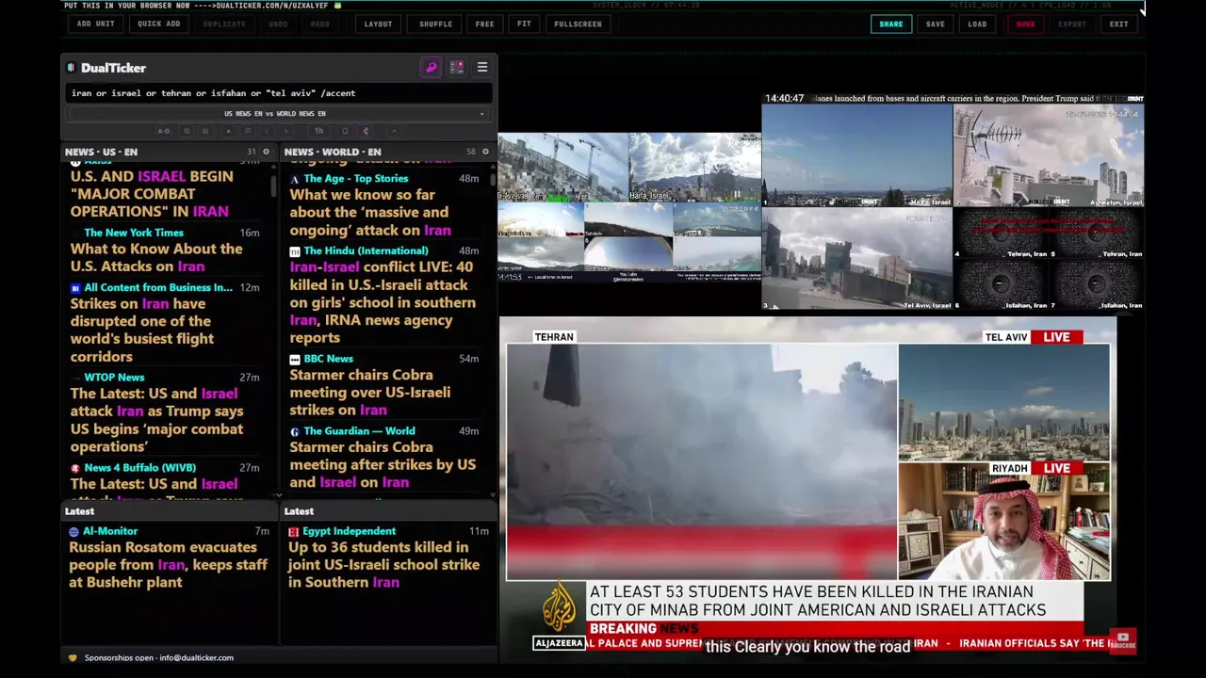This screenshot has width=1206, height=678.
Task: Open BBC News Starmer chairs Cobra story
Action: click(370, 392)
